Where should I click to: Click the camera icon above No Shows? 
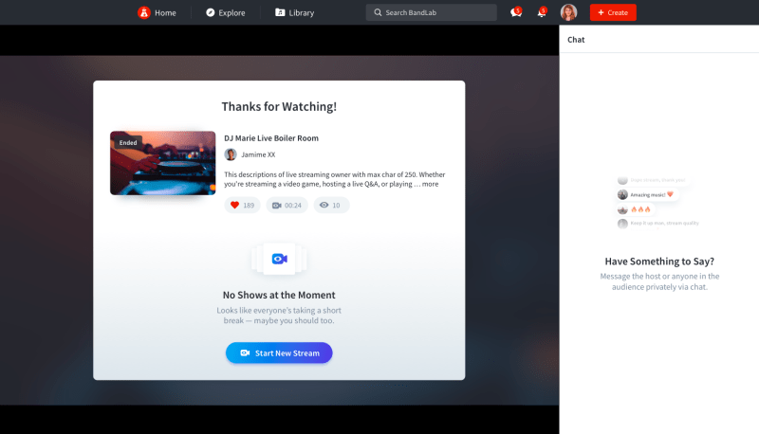click(279, 259)
